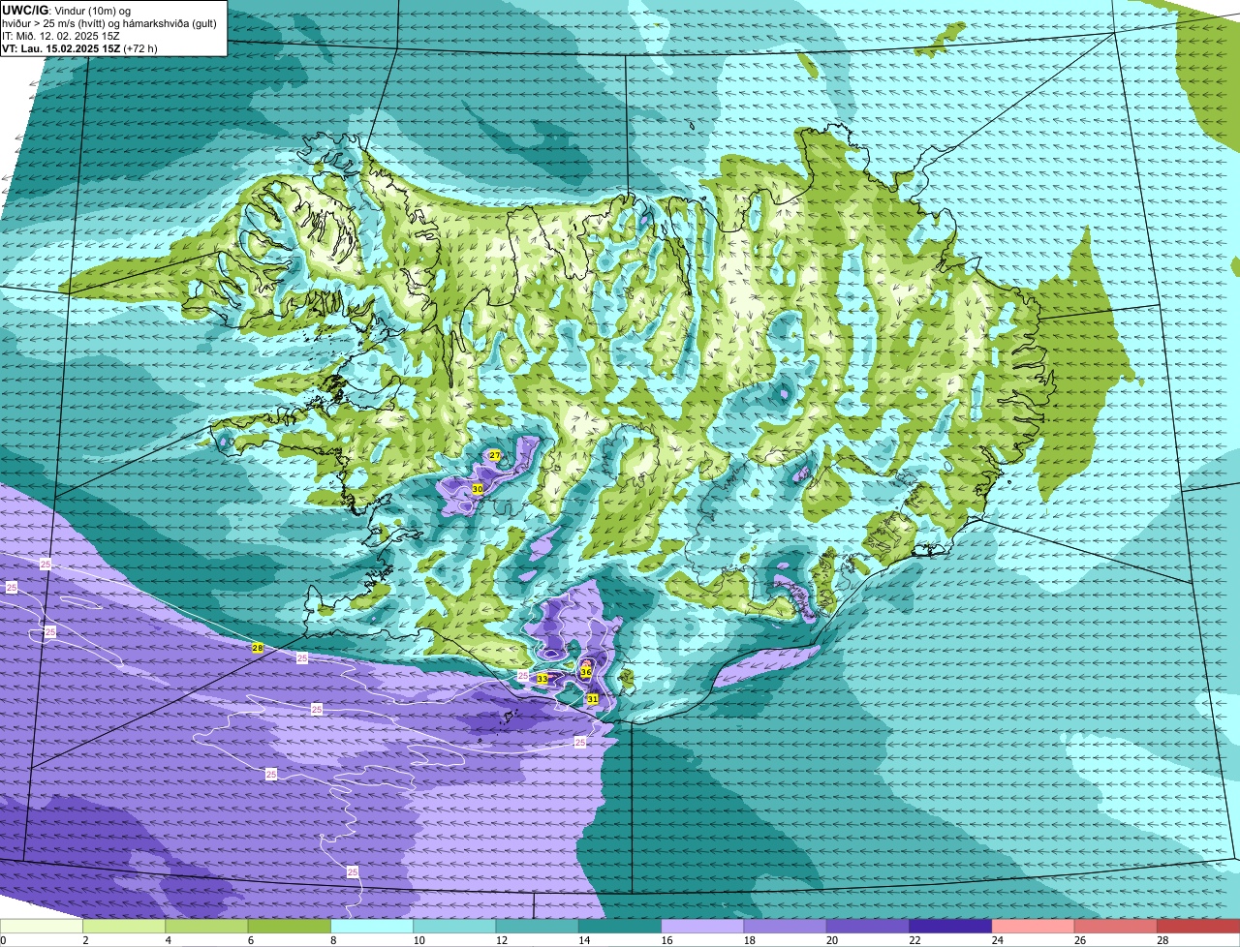Image resolution: width=1240 pixels, height=947 pixels.
Task: Select the yellow 31 gust label
Action: (x=593, y=698)
